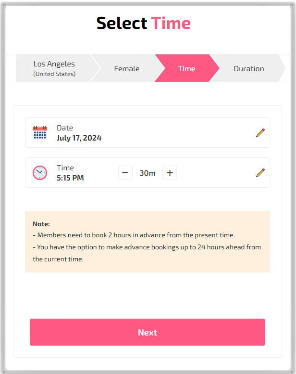Edit the date using its pencil icon
This screenshot has height=374, width=296.
[x=260, y=133]
